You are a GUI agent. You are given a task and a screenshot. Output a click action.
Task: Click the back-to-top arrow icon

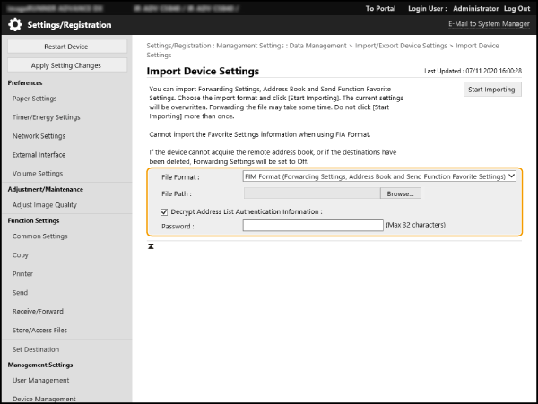click(151, 245)
